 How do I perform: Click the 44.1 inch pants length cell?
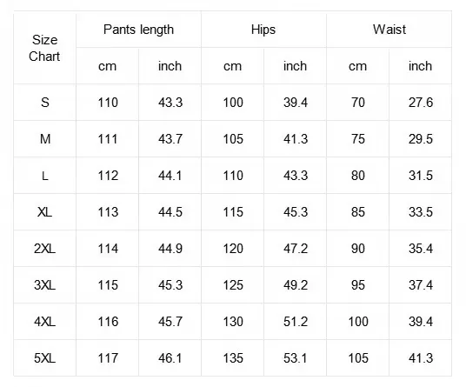tap(170, 176)
